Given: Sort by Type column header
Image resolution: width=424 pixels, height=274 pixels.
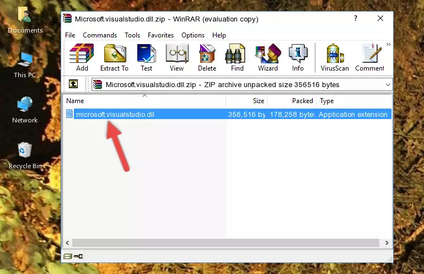Looking at the screenshot, I should pos(353,101).
